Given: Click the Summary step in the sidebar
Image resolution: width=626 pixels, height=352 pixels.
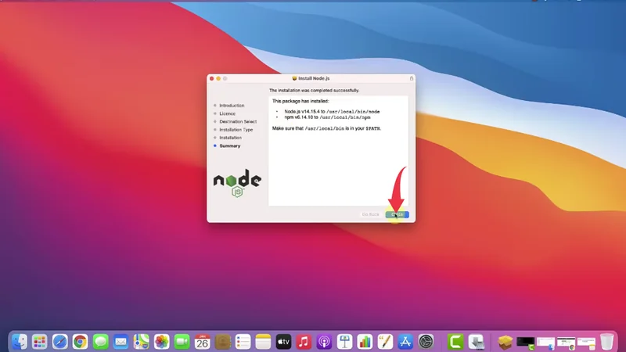Looking at the screenshot, I should 229,145.
